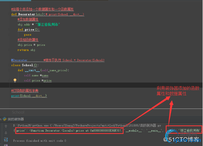Click the #添加数据属性 comment

point(28,19)
